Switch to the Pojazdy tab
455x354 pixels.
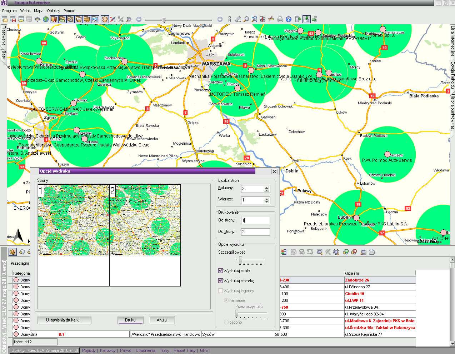click(x=89, y=350)
